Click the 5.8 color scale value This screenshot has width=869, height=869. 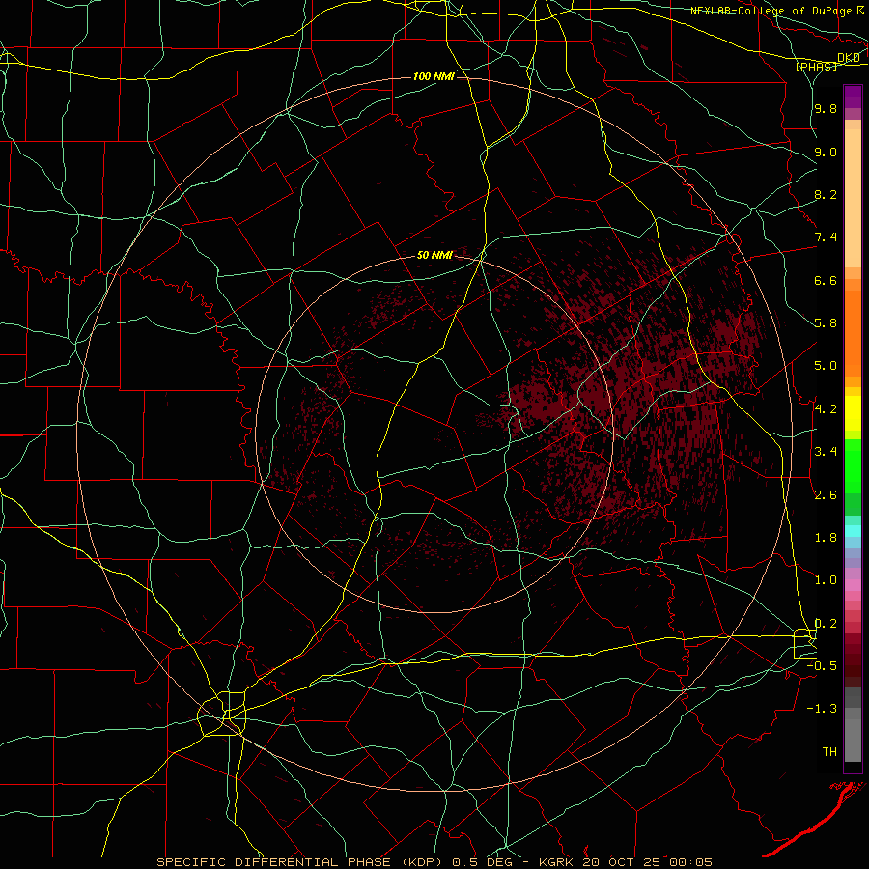[x=826, y=323]
